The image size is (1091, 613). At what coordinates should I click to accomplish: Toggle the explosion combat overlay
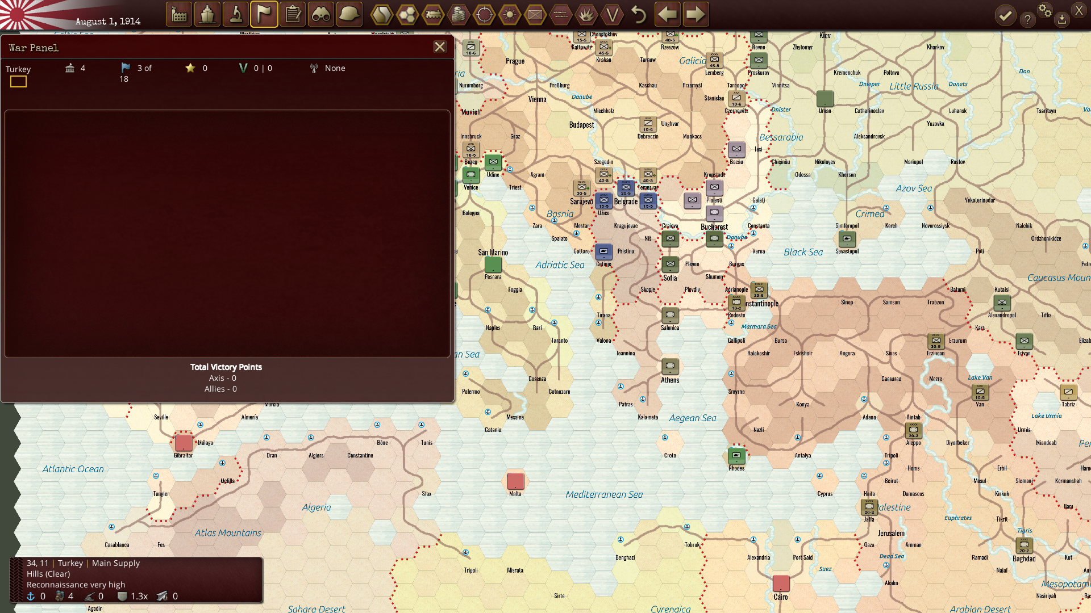click(586, 15)
